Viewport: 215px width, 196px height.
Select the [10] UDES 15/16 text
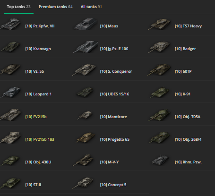pos(114,94)
